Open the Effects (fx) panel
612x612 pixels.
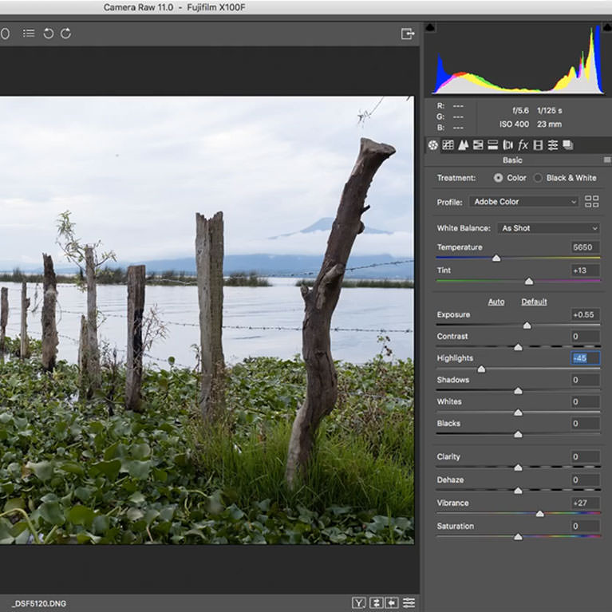click(x=523, y=145)
